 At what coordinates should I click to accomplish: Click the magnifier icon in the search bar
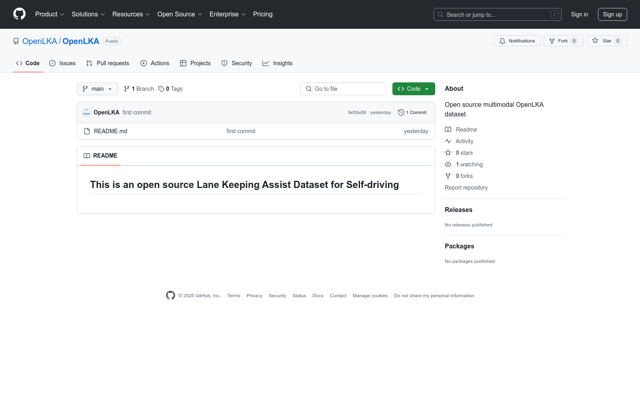point(440,14)
